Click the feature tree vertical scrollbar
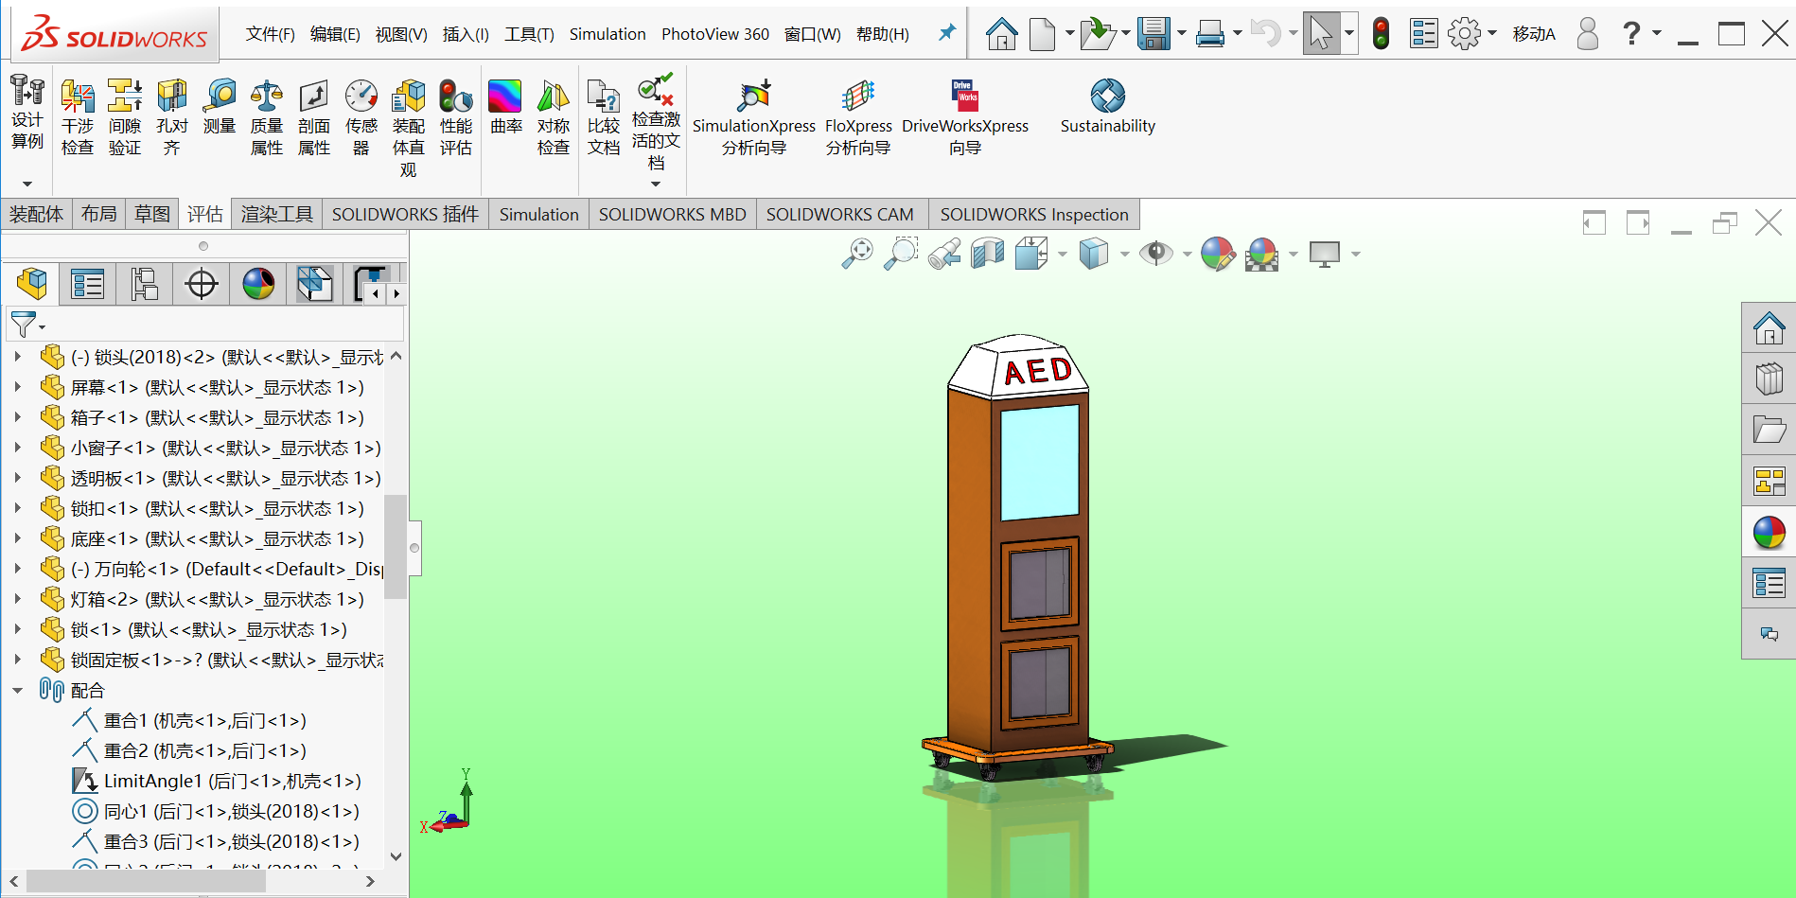This screenshot has width=1796, height=898. 396,546
